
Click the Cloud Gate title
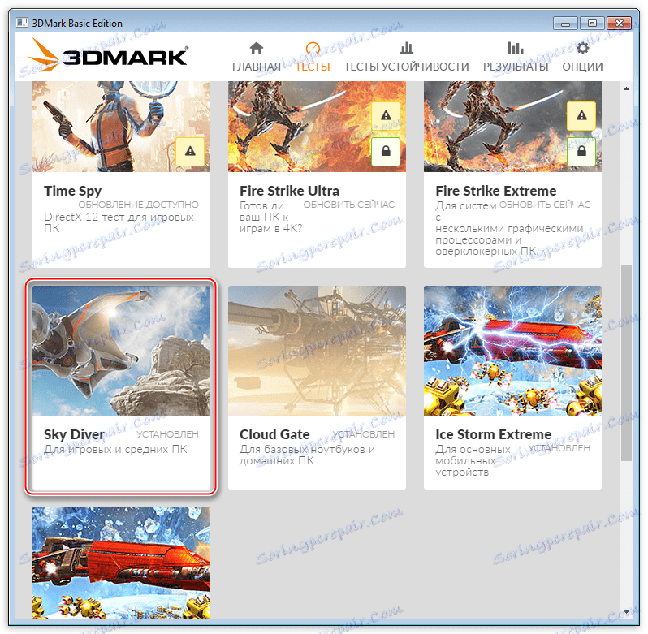tap(274, 434)
